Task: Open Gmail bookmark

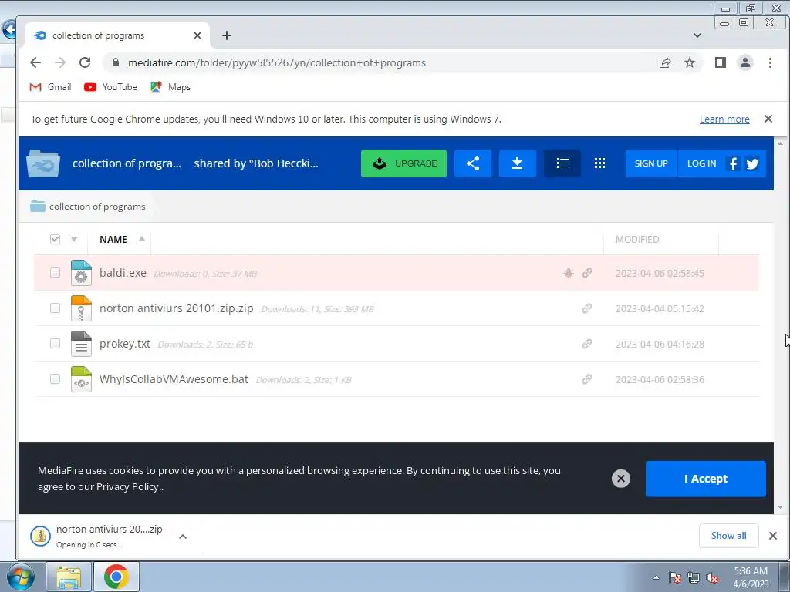Action: 50,87
